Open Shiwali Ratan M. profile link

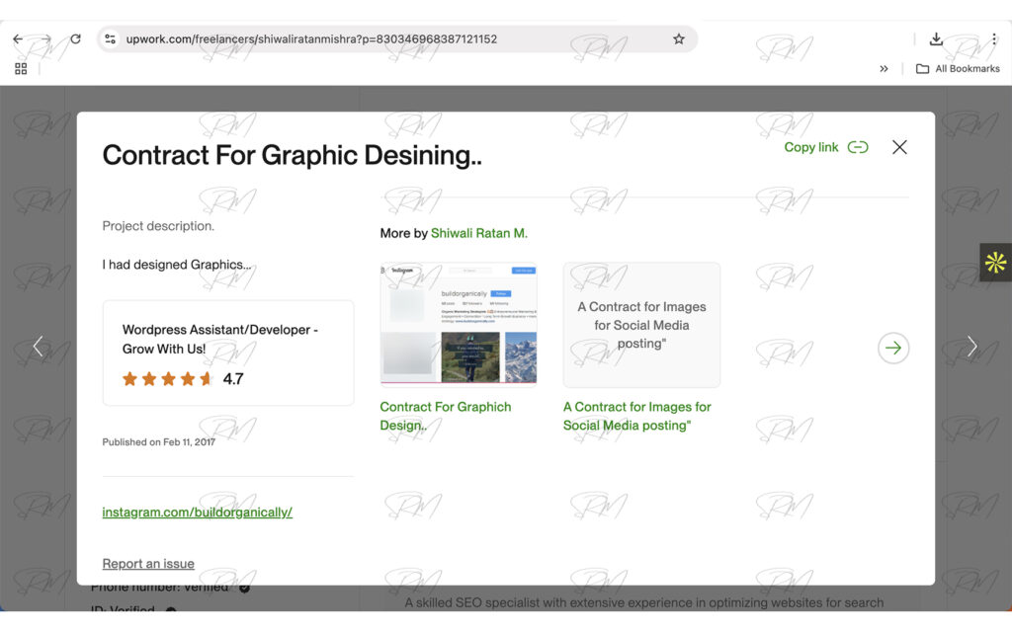pos(479,233)
